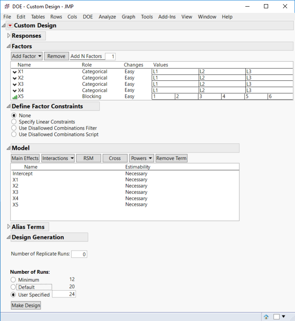Click the X1 categorical factor icon
Viewport: 295px width, 321px height.
[x=14, y=72]
